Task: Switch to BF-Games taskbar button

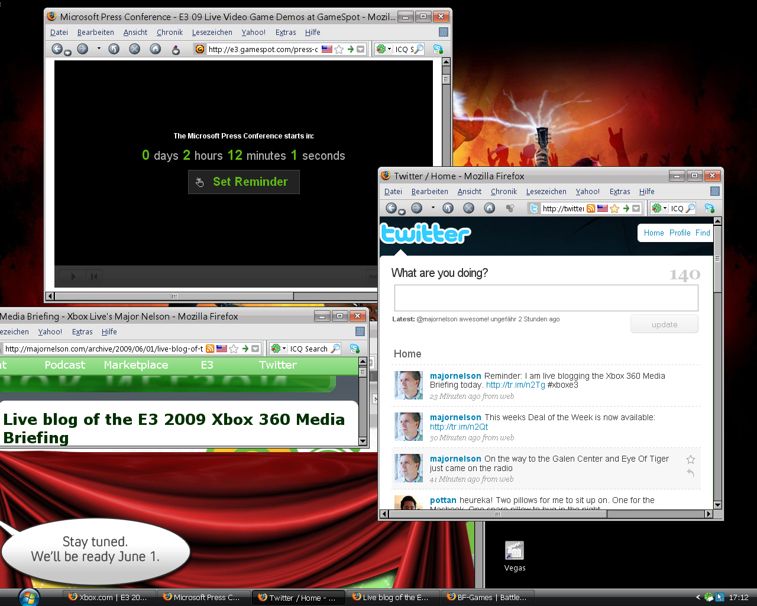Action: 488,597
